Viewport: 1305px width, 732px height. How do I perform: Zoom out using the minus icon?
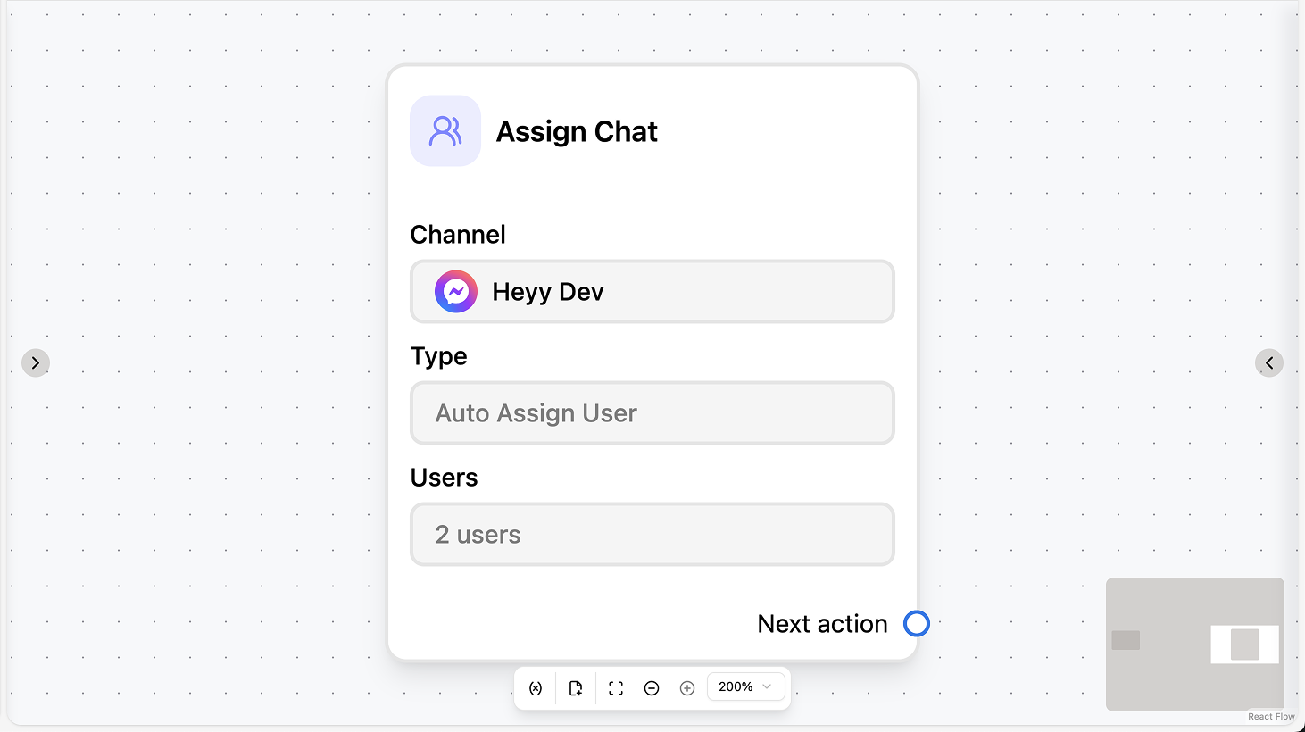pos(651,687)
